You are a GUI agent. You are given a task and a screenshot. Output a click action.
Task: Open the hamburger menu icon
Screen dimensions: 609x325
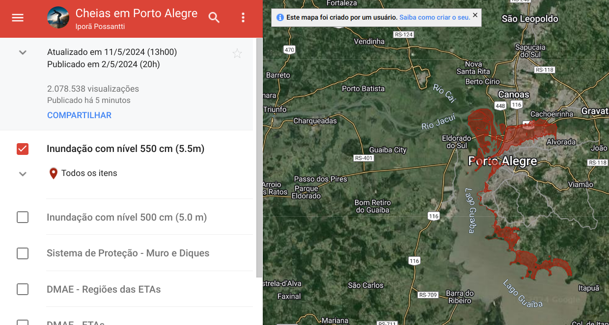tap(18, 18)
